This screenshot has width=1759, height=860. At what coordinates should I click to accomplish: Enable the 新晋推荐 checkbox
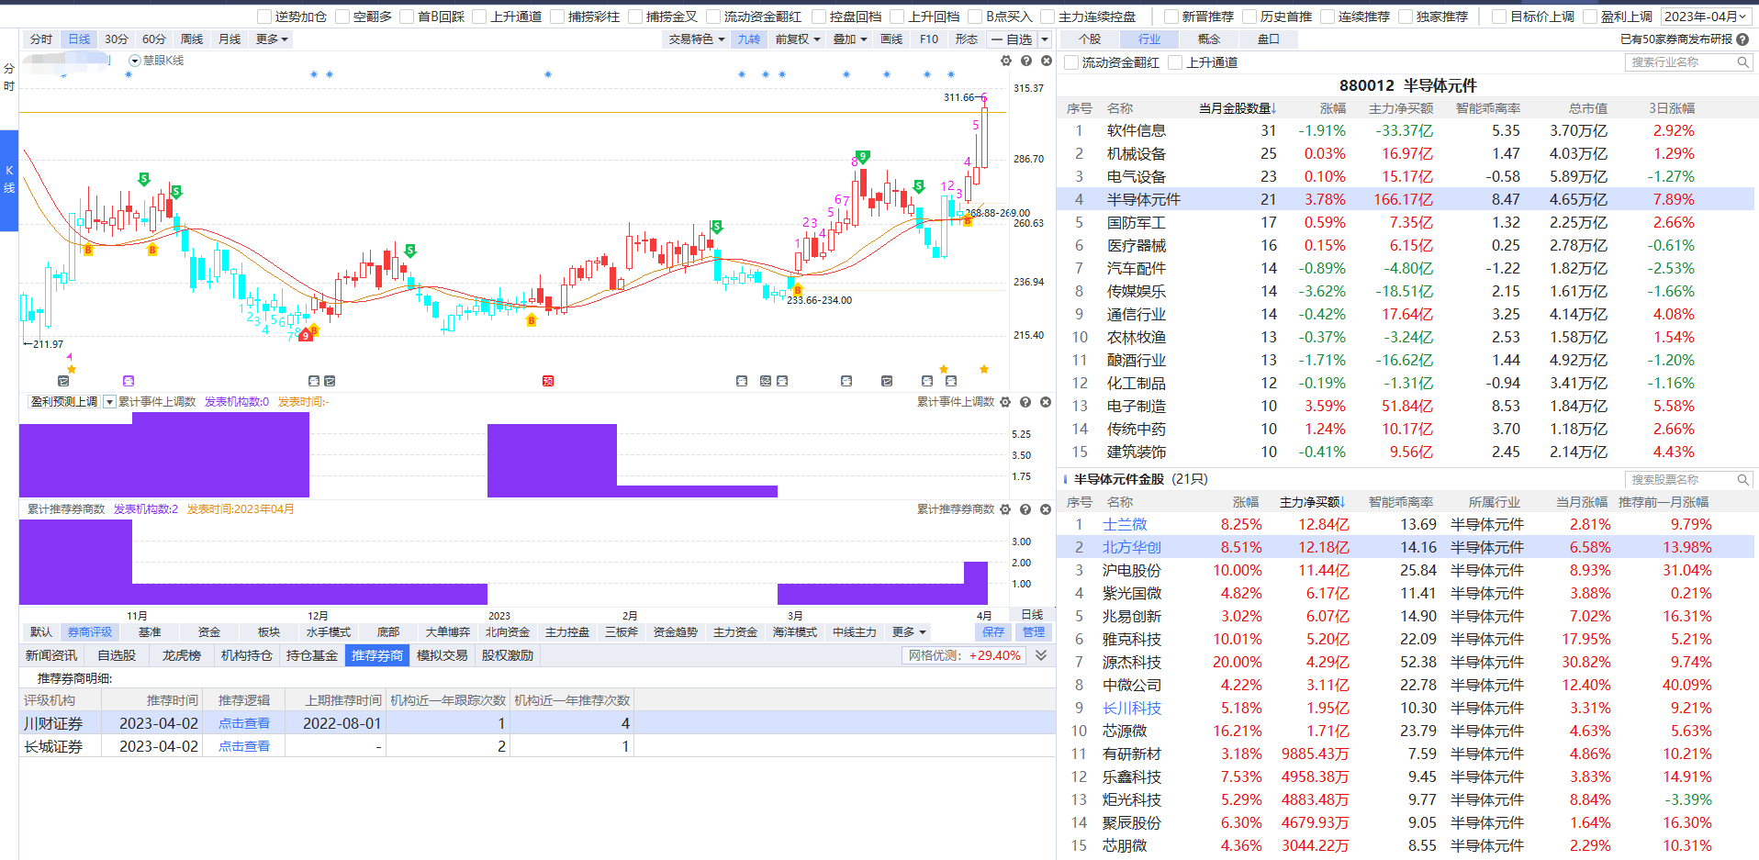1171,17
